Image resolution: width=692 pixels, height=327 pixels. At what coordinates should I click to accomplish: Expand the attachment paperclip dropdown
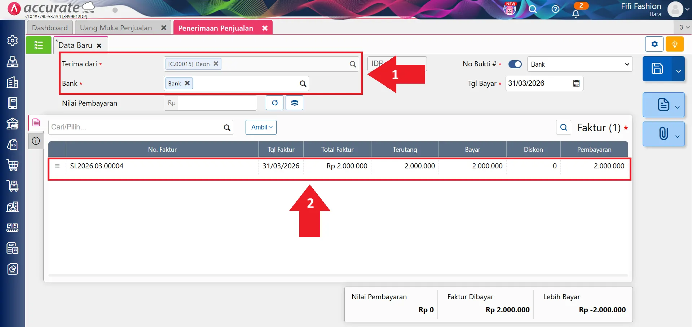[677, 136]
